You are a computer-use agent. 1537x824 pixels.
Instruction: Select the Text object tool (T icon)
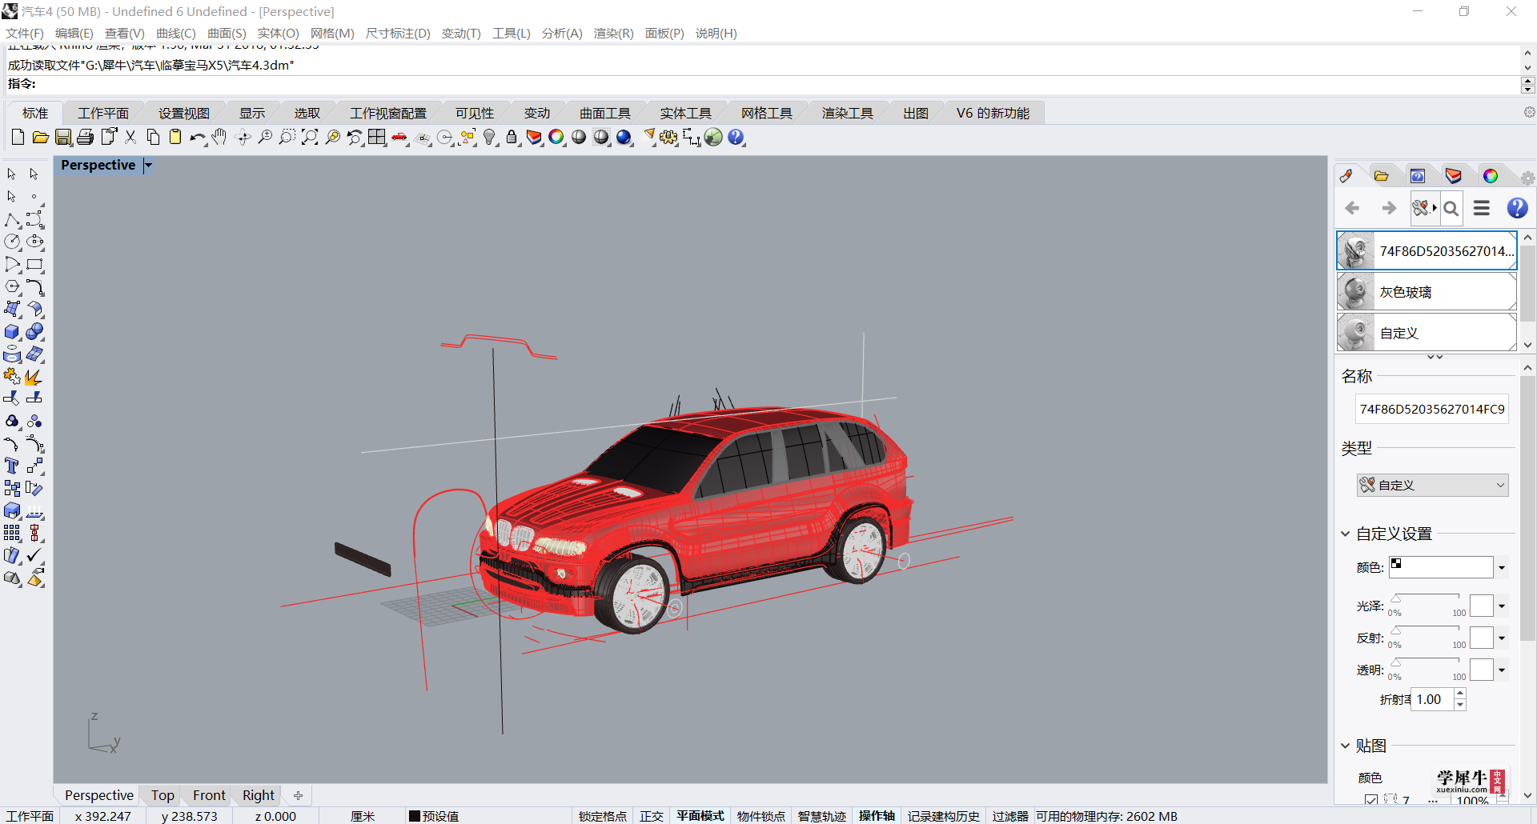point(12,466)
